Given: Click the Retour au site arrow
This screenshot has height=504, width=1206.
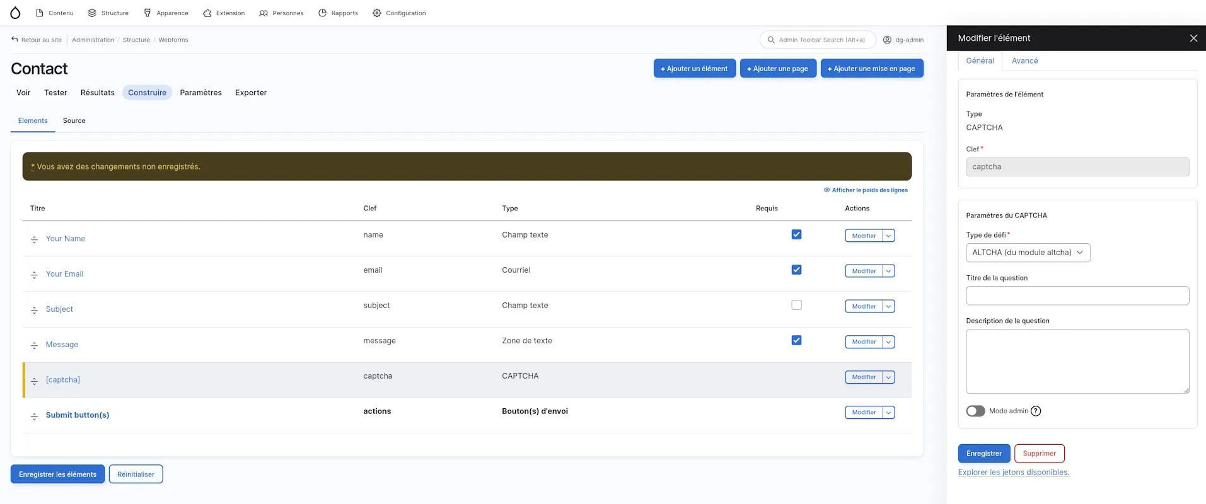Looking at the screenshot, I should 14,39.
